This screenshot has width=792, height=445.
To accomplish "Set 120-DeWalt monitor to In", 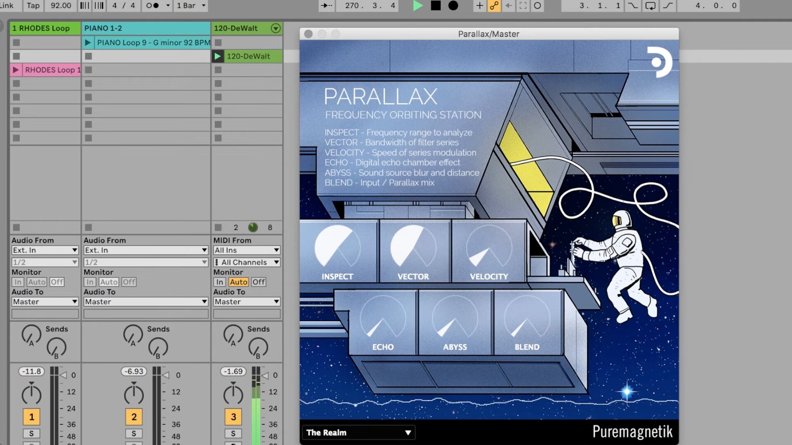I will coord(219,282).
